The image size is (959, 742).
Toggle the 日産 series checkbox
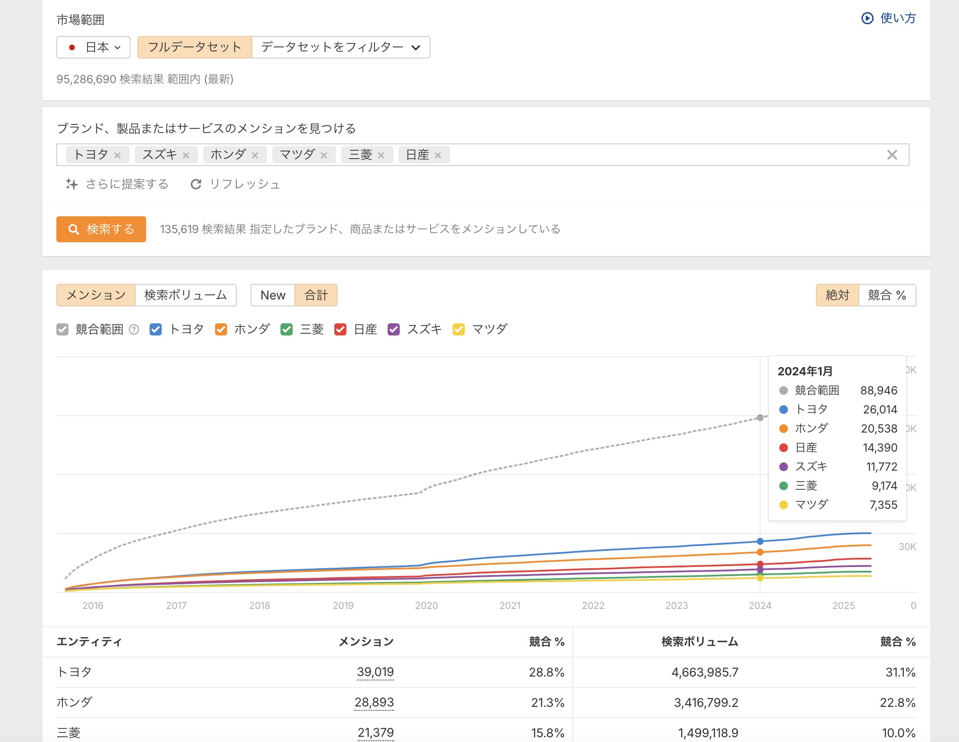coord(340,330)
